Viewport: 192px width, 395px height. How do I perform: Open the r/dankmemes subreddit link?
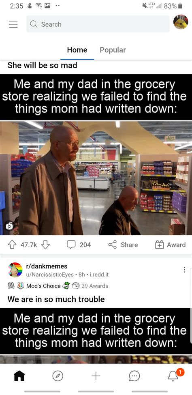coord(47,266)
